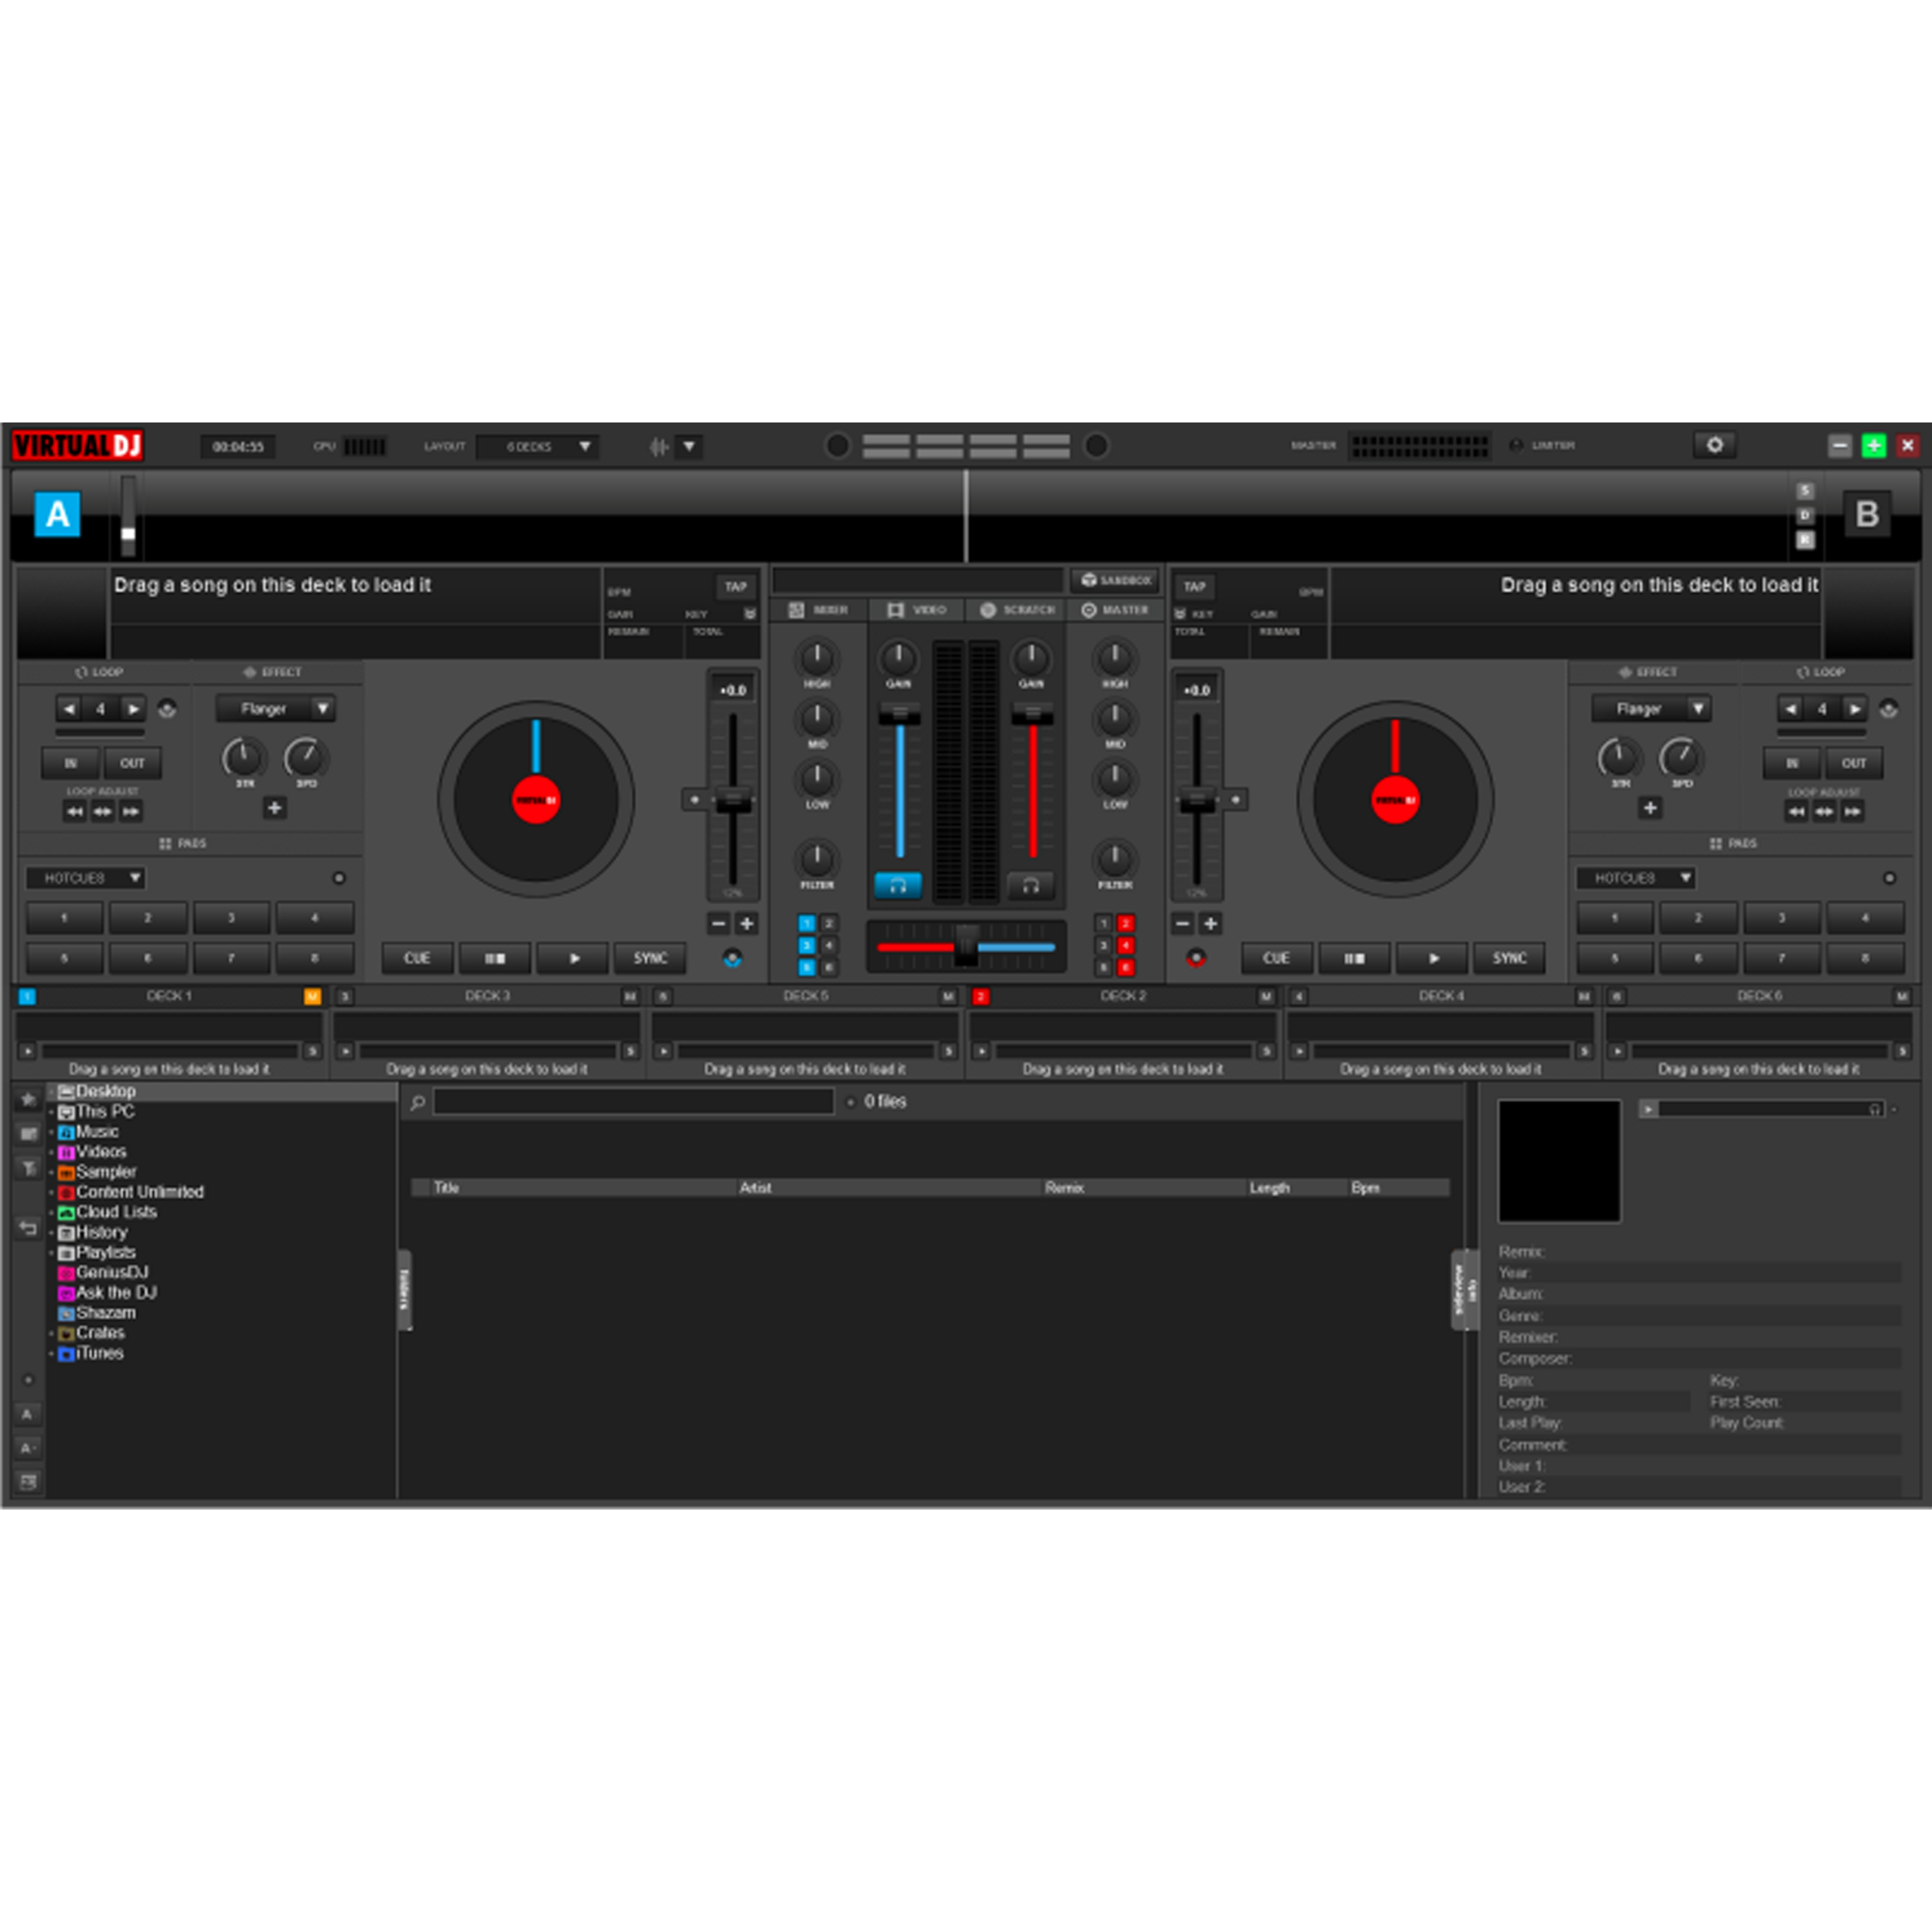Click the VirtualDJ logo
This screenshot has height=1932, width=1932.
pos(78,445)
